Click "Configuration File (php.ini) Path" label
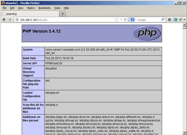Viewport: 187px width, 135px height. tap(32, 84)
